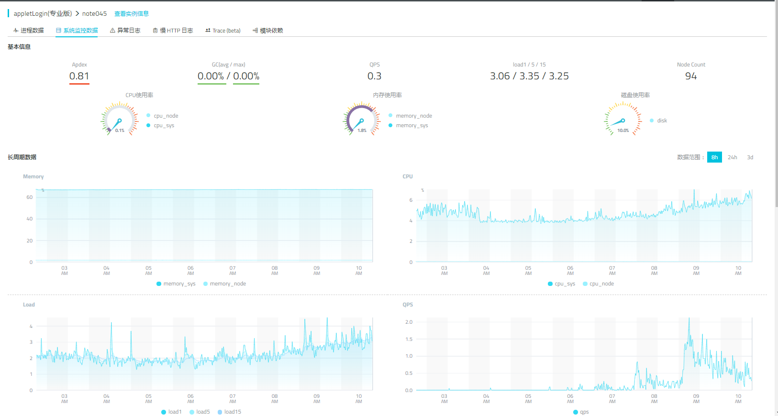Click the load value 3.06 / 3.35 / 3.25
778x416 pixels.
tap(529, 76)
